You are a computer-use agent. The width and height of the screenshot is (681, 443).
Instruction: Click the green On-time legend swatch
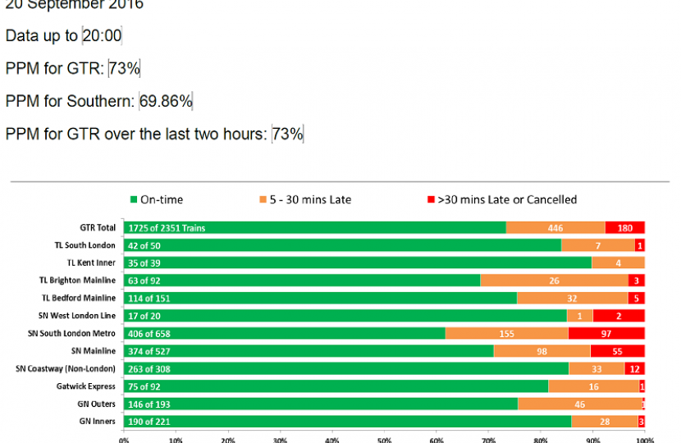coord(134,199)
